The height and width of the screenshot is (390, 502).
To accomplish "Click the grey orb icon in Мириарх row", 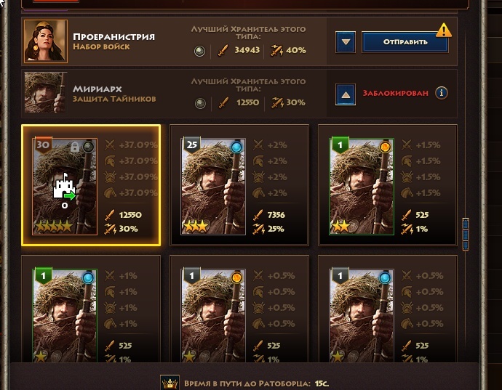I will (200, 103).
